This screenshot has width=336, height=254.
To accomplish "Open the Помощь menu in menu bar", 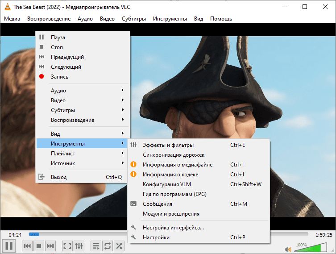I will coord(221,19).
